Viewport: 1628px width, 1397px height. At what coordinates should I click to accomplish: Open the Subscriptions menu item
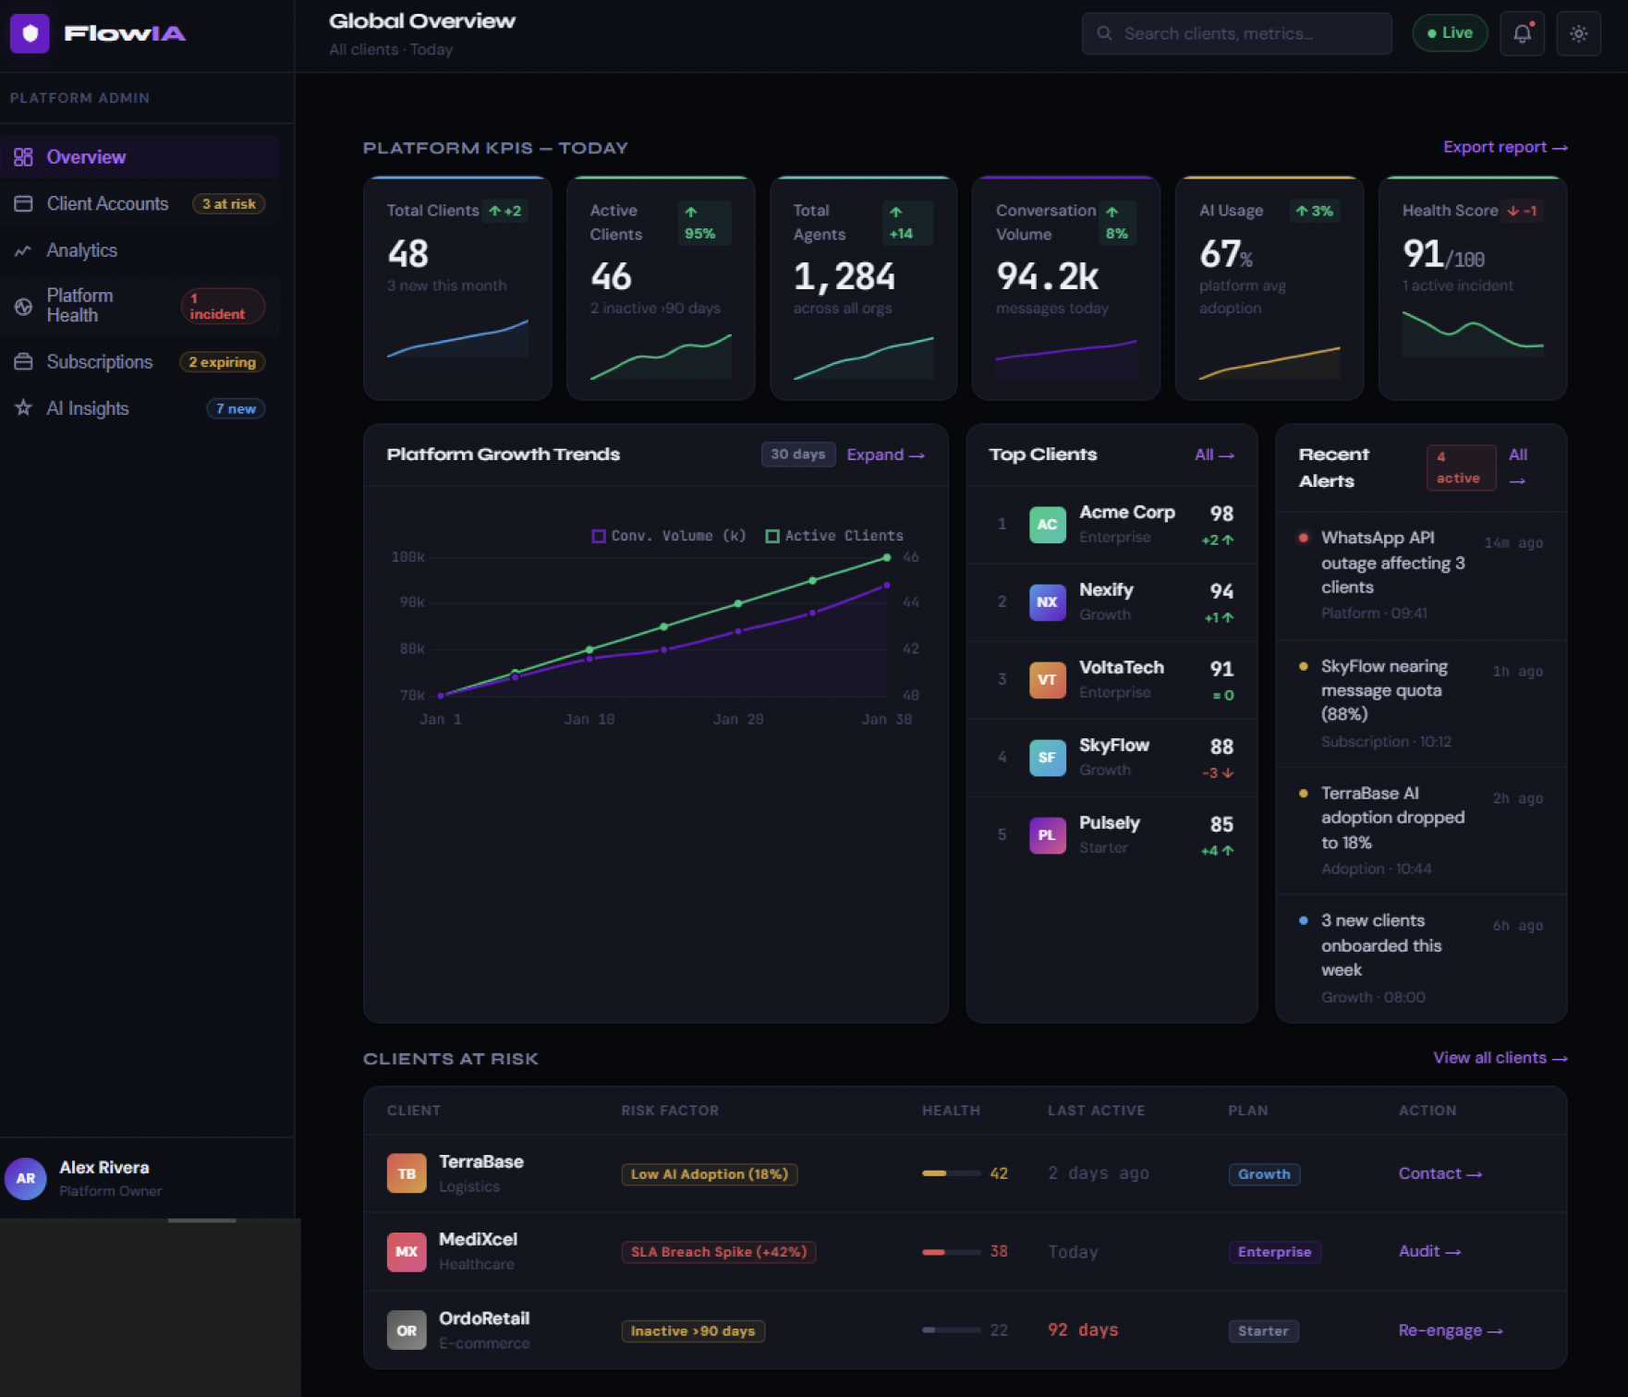(x=99, y=361)
